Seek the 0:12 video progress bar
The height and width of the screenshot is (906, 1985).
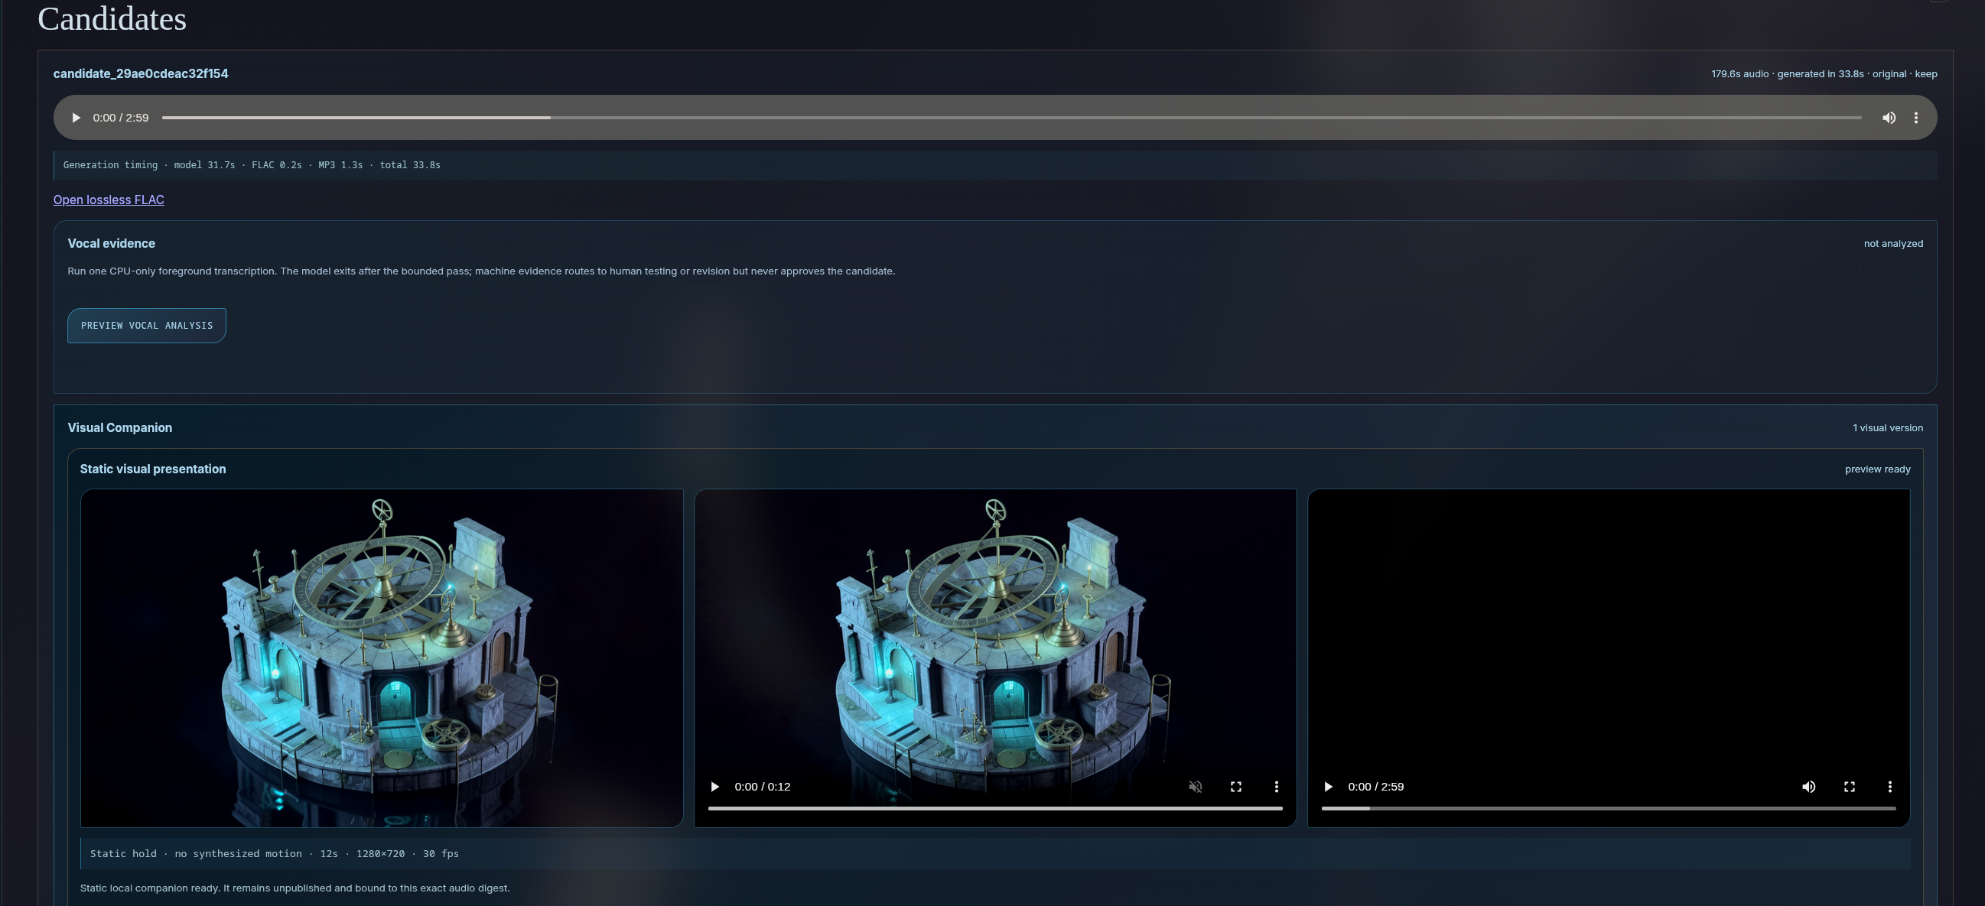[995, 808]
